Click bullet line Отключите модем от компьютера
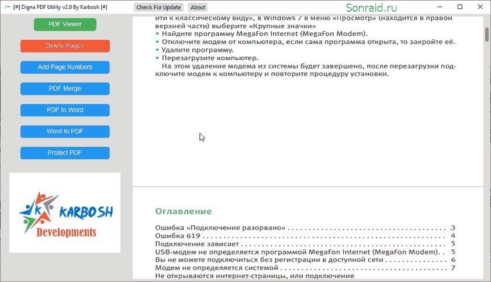Viewport: 491px width, 282px height. (x=305, y=42)
